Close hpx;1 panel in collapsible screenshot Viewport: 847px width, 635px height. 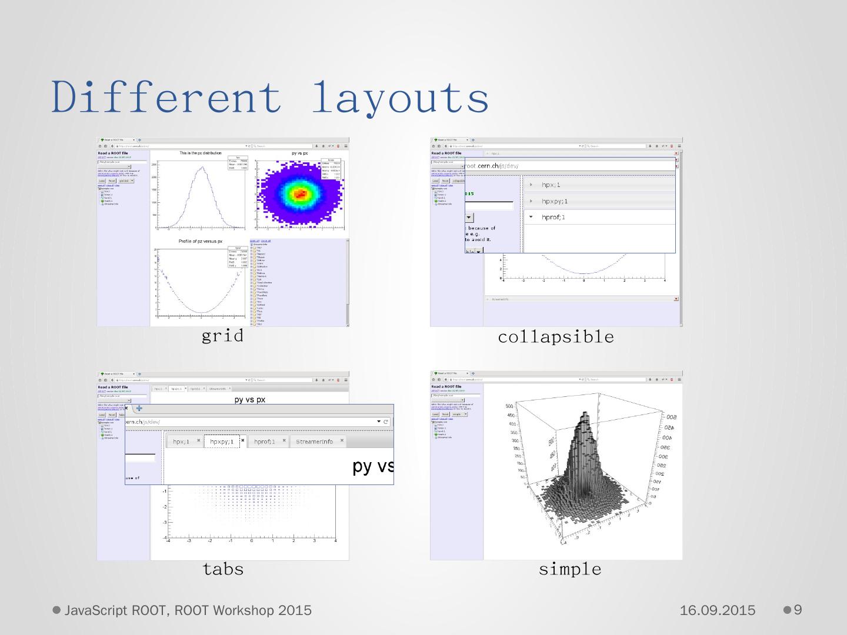point(676,153)
